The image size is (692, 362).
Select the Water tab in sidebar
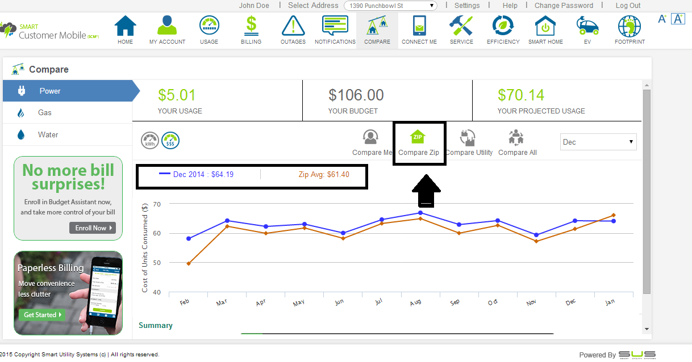[x=48, y=135]
